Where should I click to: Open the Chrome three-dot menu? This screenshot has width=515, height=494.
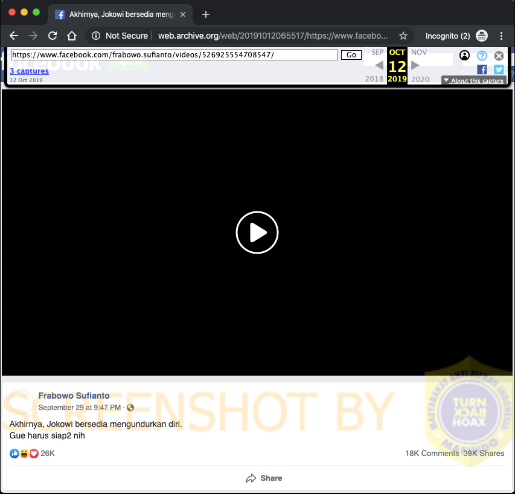[501, 36]
